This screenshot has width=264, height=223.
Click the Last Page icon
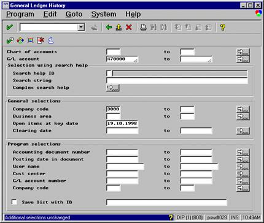[208, 27]
